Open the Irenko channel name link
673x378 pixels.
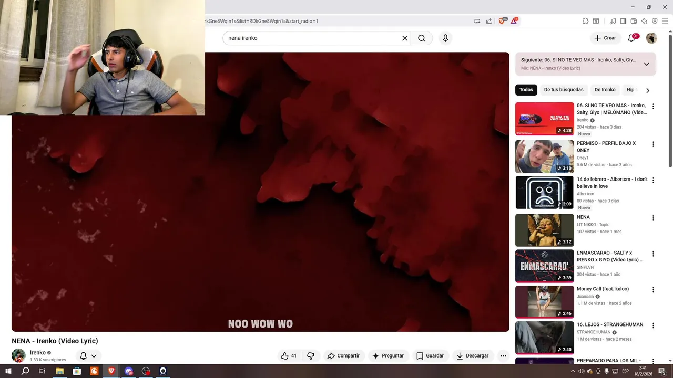pyautogui.click(x=38, y=353)
